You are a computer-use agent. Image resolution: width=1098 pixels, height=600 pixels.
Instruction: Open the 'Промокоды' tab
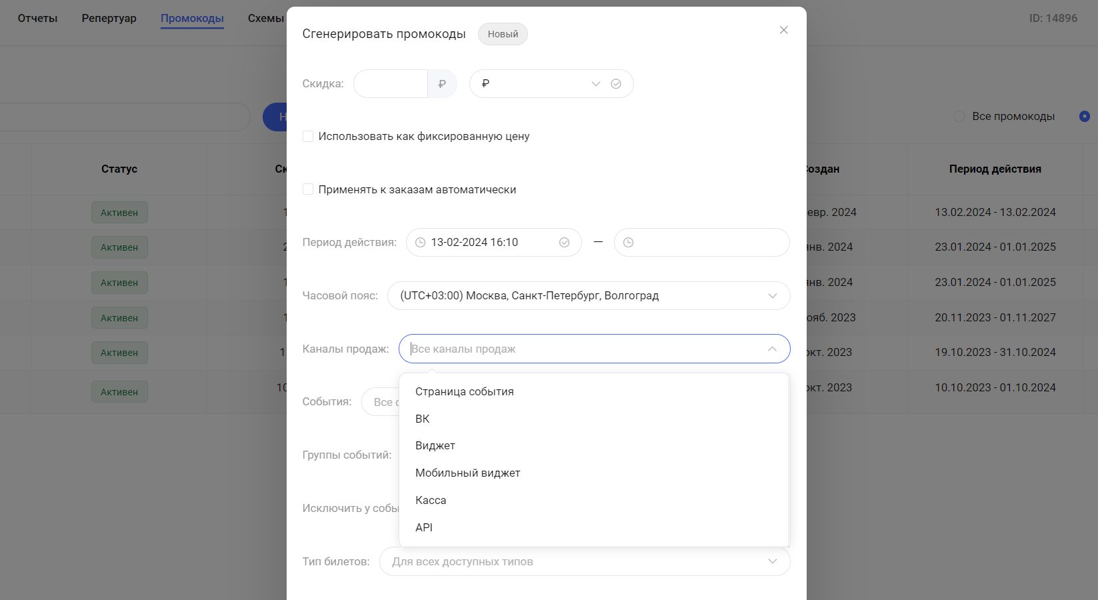point(192,19)
